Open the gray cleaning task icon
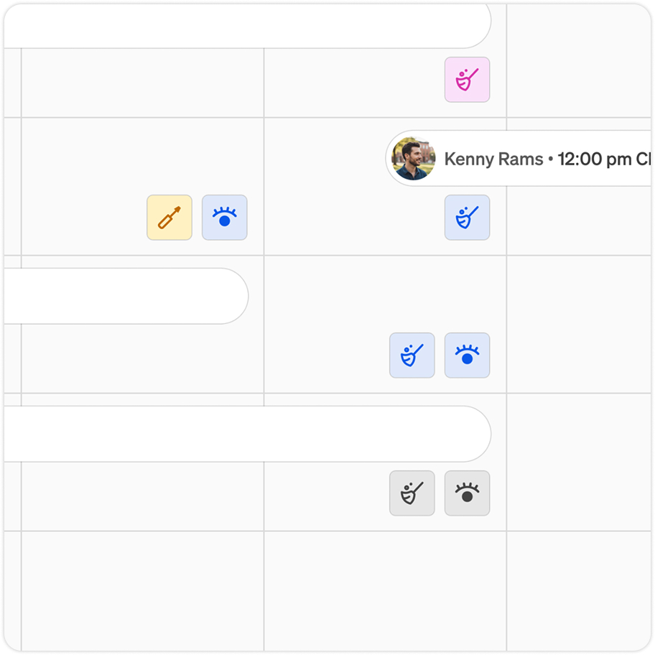 click(x=412, y=493)
